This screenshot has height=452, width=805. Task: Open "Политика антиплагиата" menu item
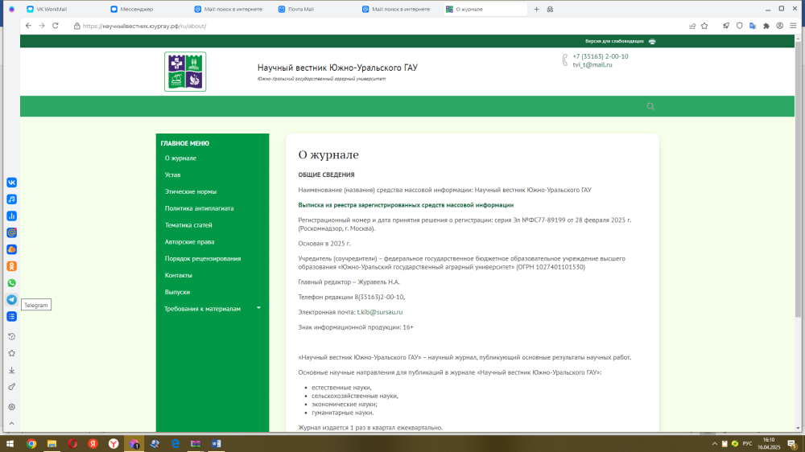(199, 208)
